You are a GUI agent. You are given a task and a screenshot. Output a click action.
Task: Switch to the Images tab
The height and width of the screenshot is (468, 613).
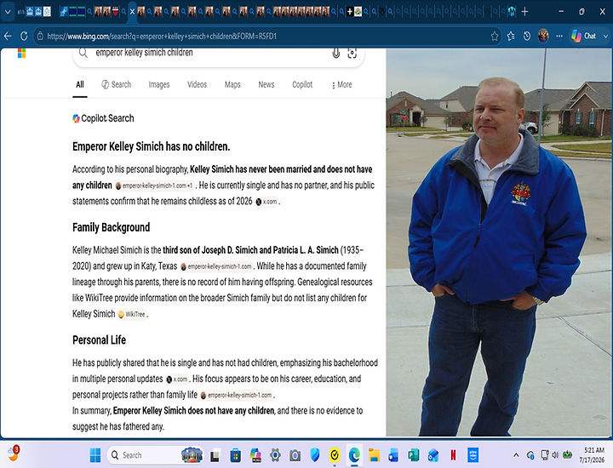[x=159, y=84]
